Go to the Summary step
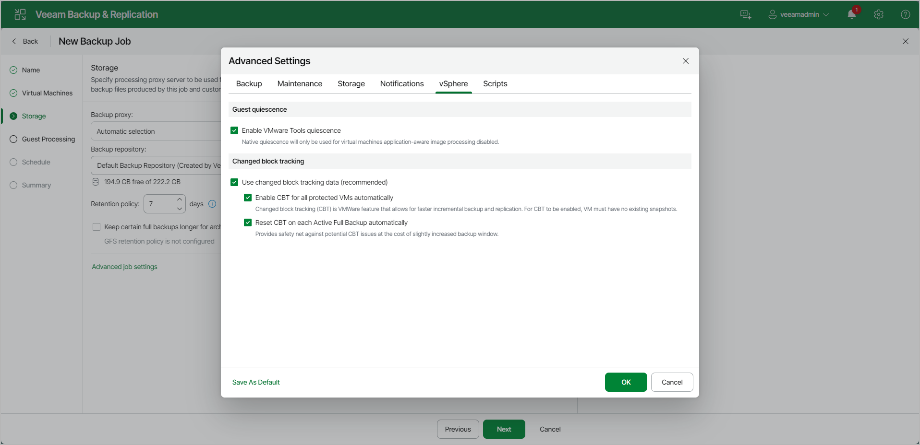The width and height of the screenshot is (920, 445). tap(36, 185)
